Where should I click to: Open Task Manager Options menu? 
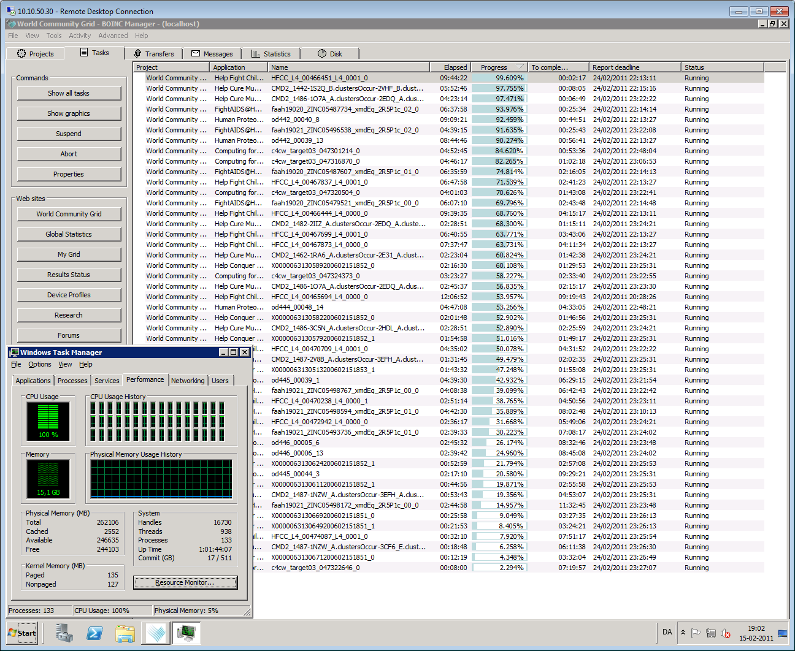tap(40, 364)
